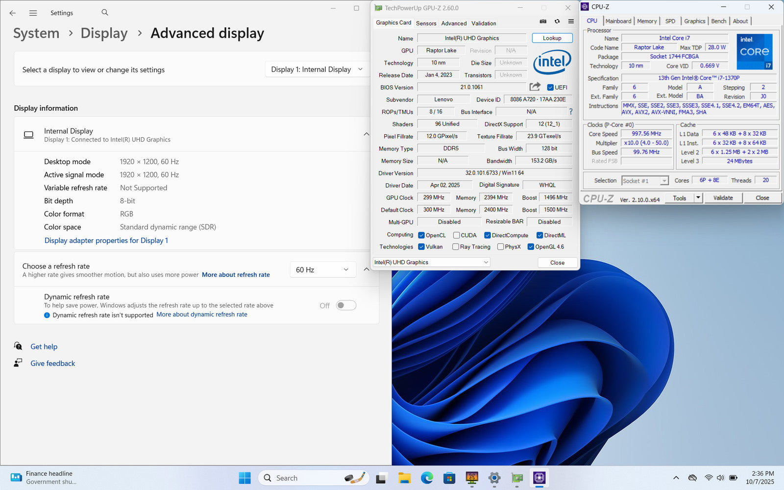
Task: Open Microsoft Edge from the taskbar
Action: coord(427,478)
